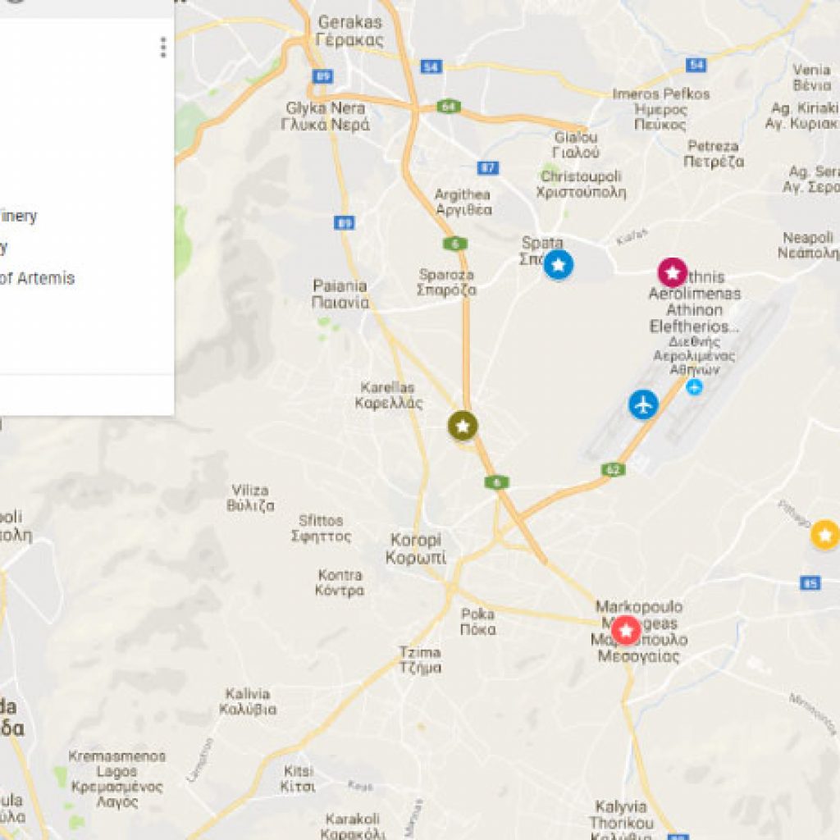Click the Glyka Nera label
The height and width of the screenshot is (840, 840).
click(x=325, y=116)
